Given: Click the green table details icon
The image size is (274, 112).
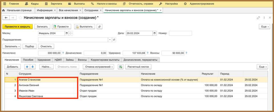Looking at the screenshot, I should 120,67.
